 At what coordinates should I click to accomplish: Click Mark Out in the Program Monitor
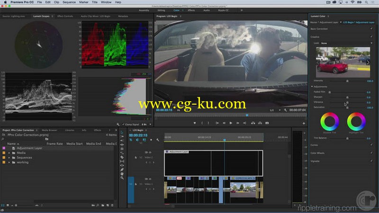click(x=208, y=123)
